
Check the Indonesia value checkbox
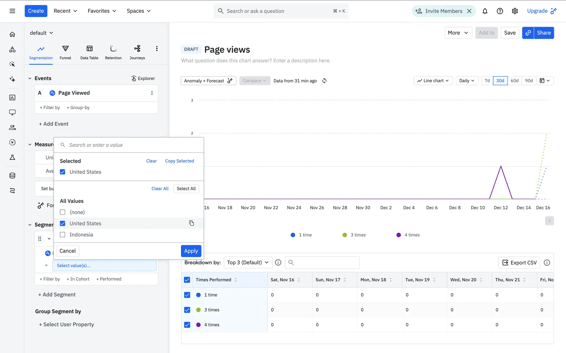[62, 235]
